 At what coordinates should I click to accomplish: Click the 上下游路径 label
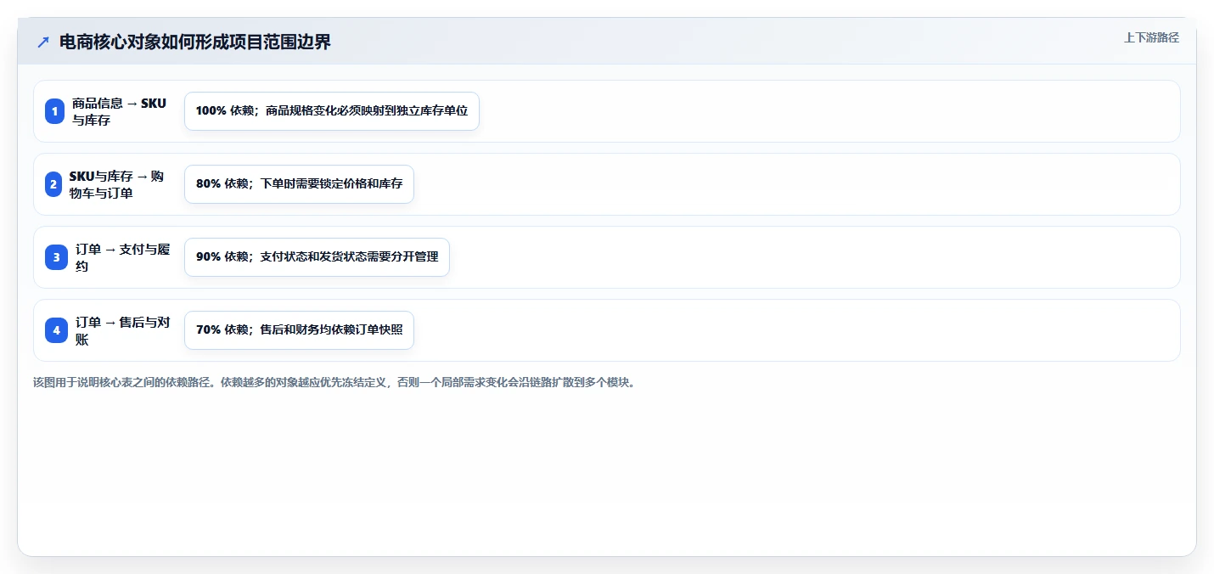click(1151, 37)
